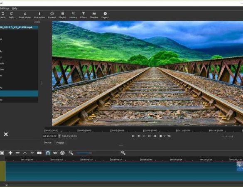Open the Playlist panel
This screenshot has width=243, height=187.
62,15
